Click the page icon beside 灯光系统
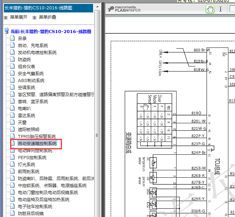This screenshot has width=235, height=217. tap(12, 164)
